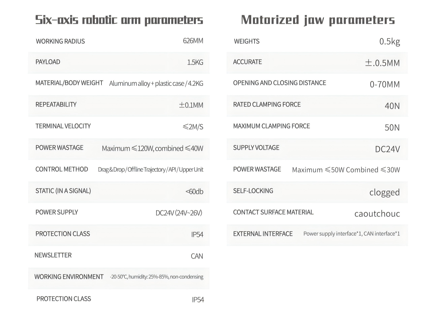Screen dimensions: 436x311
Task: Click the WORKING ENVIRONMENT label
Action: (x=69, y=277)
